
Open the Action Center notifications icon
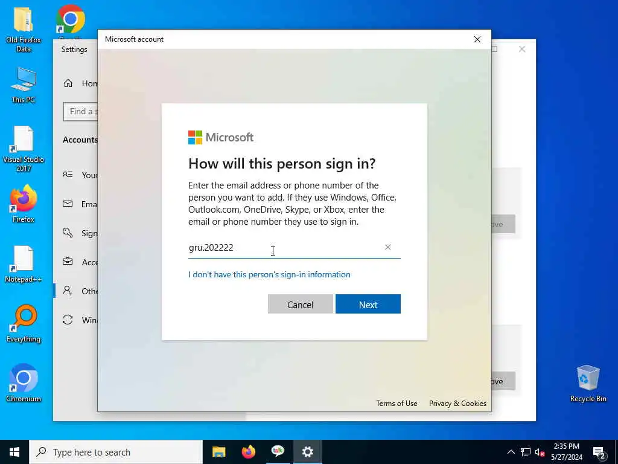pyautogui.click(x=599, y=452)
